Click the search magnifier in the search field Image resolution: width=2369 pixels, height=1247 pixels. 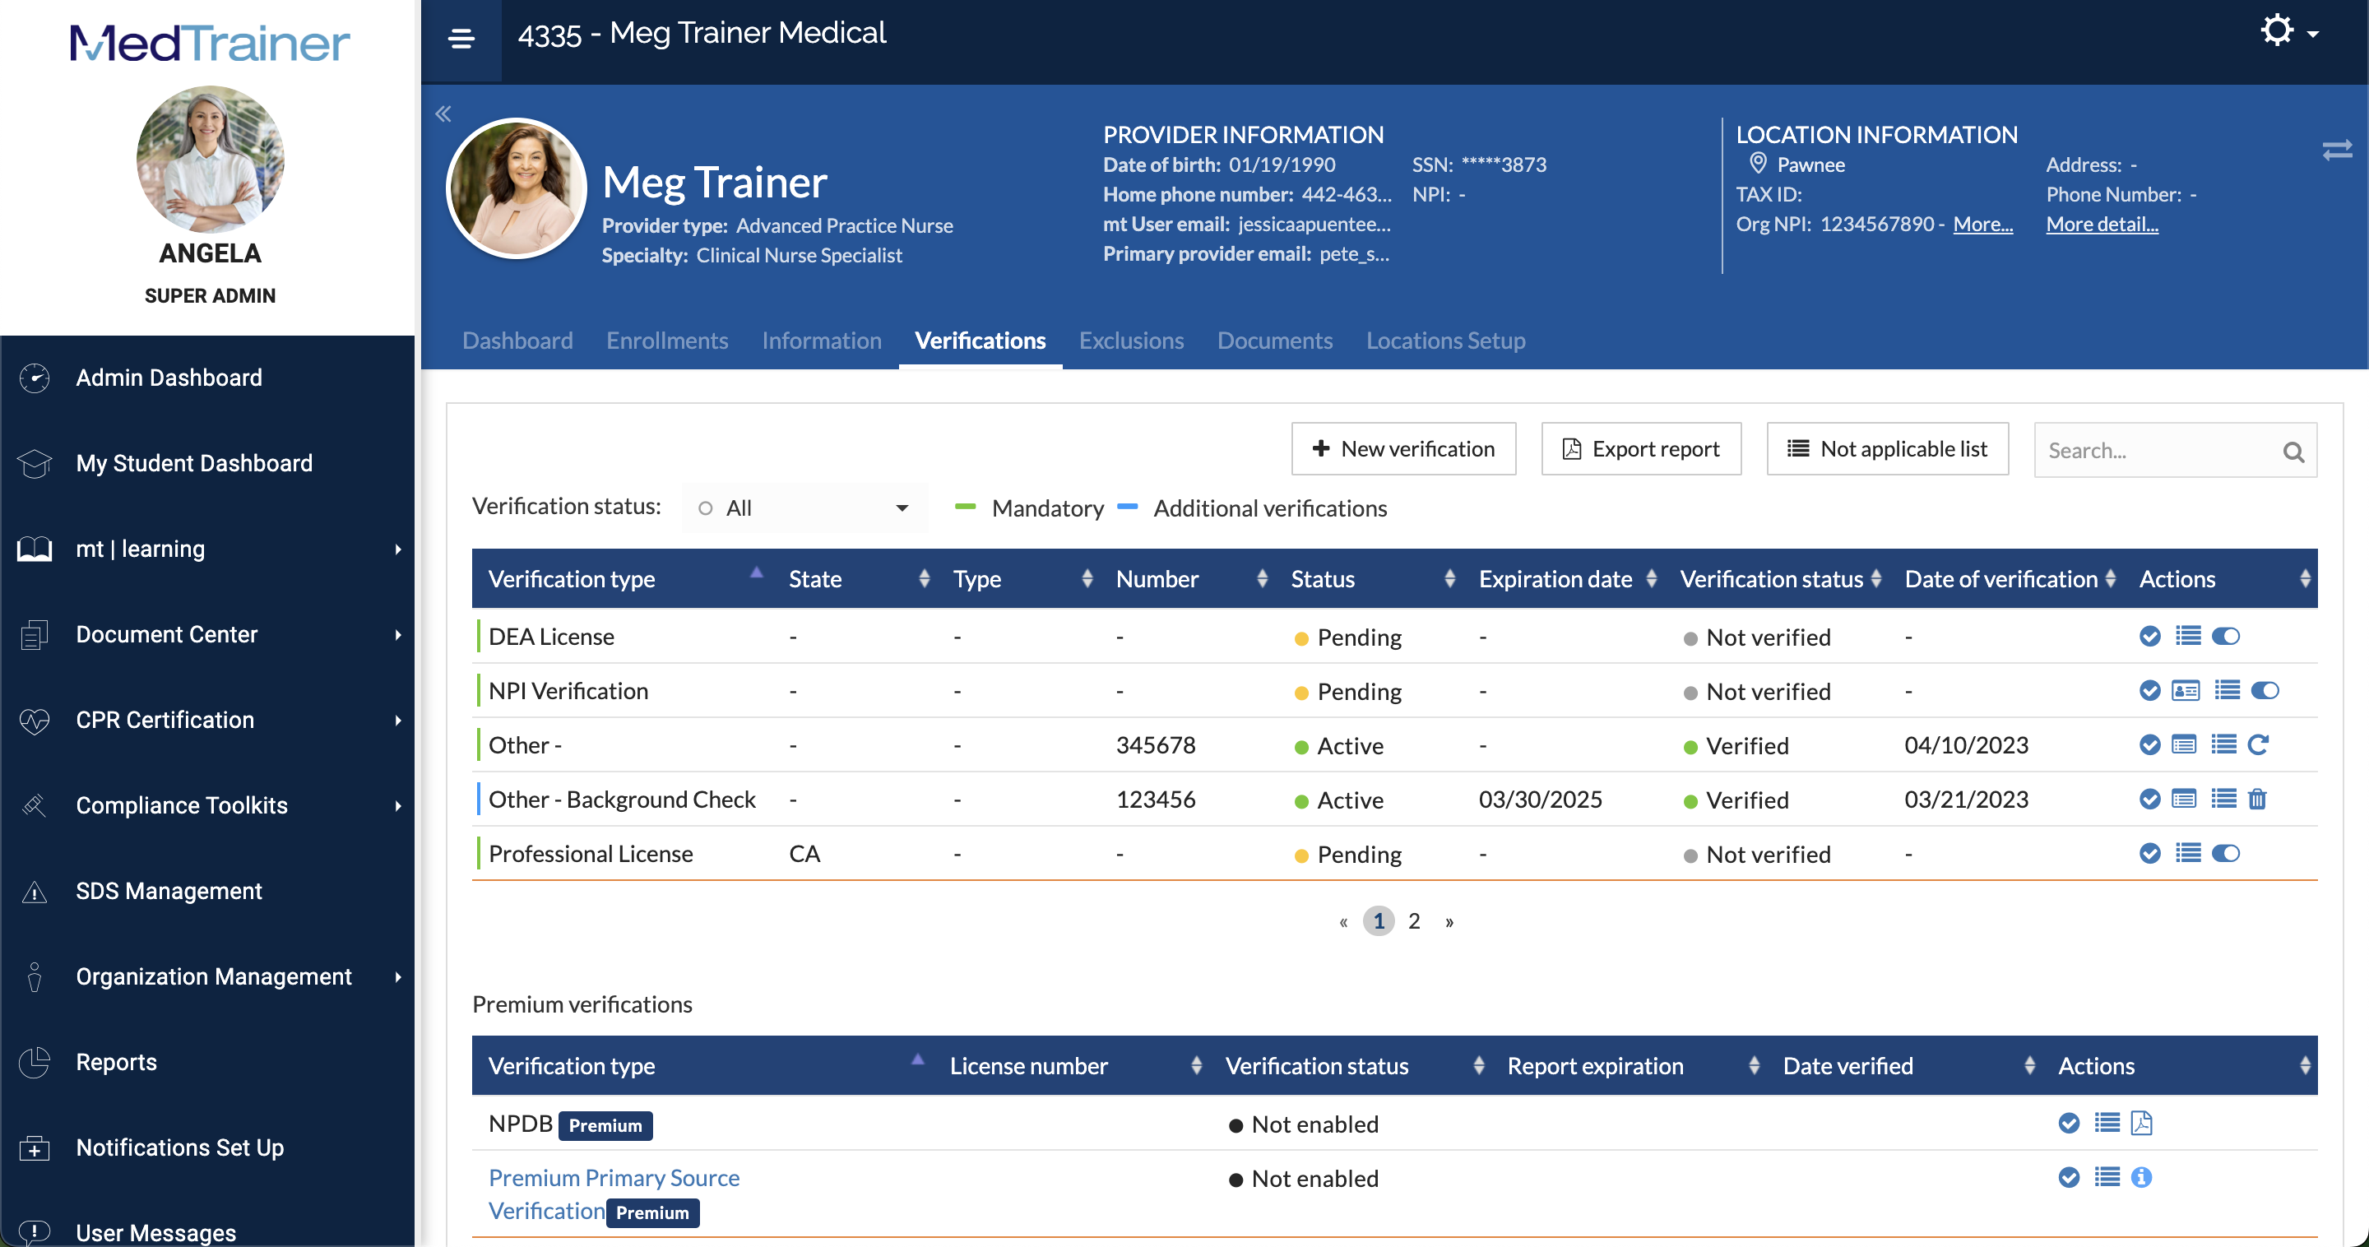[2293, 451]
